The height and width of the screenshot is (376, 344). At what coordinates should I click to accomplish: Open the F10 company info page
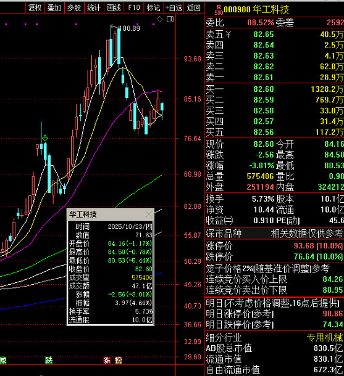coord(134,8)
